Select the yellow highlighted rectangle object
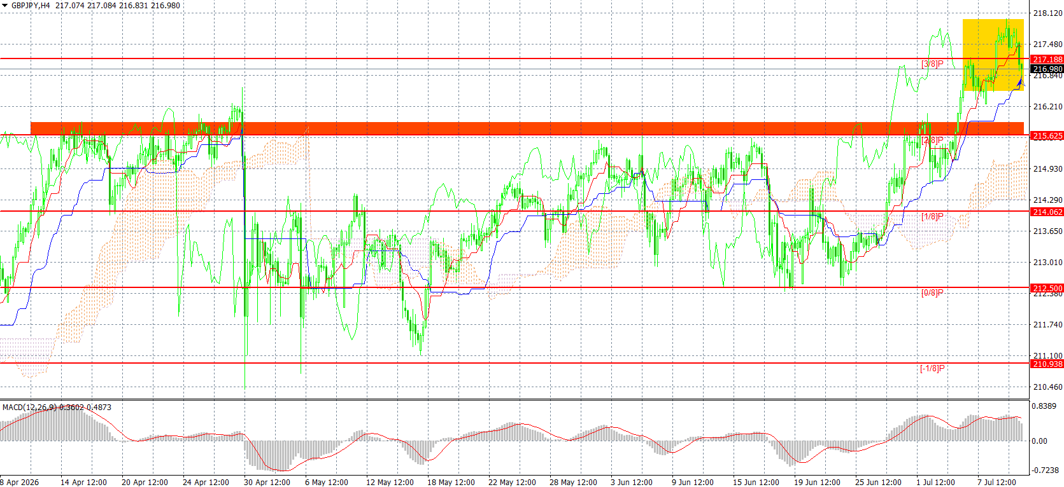Screen dimensions: 1064x487 click(993, 55)
